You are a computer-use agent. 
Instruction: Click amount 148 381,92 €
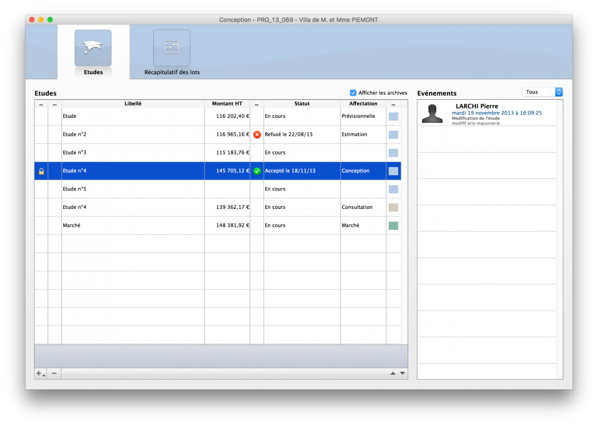click(233, 225)
